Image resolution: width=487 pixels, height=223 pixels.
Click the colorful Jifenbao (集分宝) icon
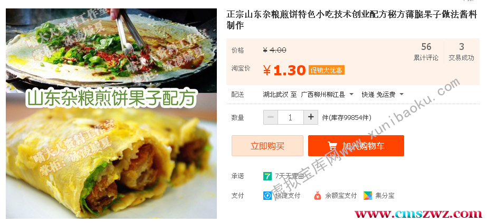point(367,196)
